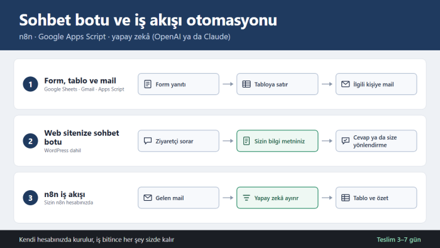This screenshot has height=248, width=440.
Task: Select the green Yapay zekâ ayırır box
Action: pyautogui.click(x=277, y=198)
